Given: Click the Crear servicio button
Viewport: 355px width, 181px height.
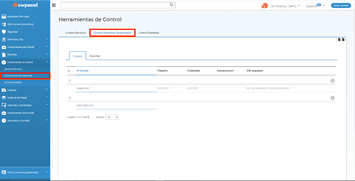Looking at the screenshot, I should pos(341,6).
